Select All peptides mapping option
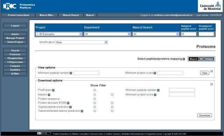 point(201,59)
